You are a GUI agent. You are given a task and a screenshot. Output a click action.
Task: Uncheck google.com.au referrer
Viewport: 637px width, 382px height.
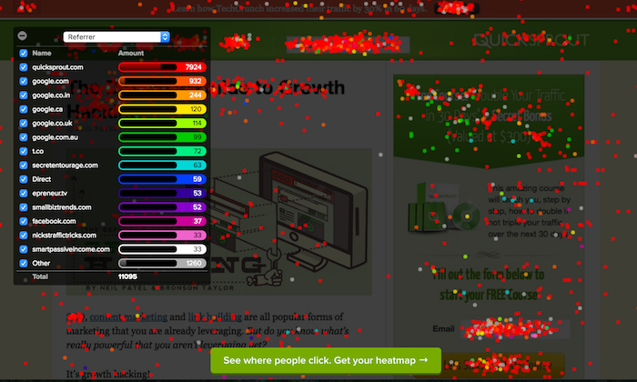pyautogui.click(x=24, y=137)
